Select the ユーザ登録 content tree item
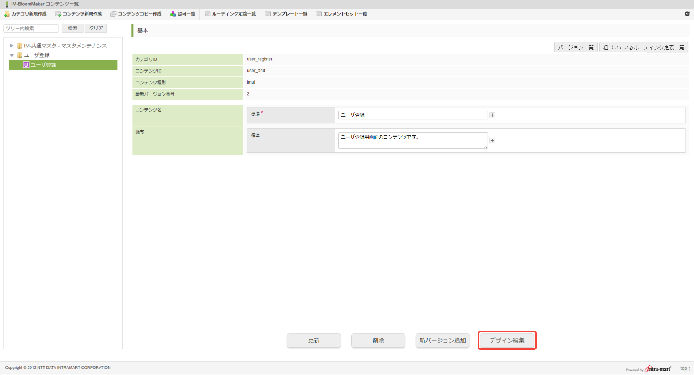 (43, 65)
